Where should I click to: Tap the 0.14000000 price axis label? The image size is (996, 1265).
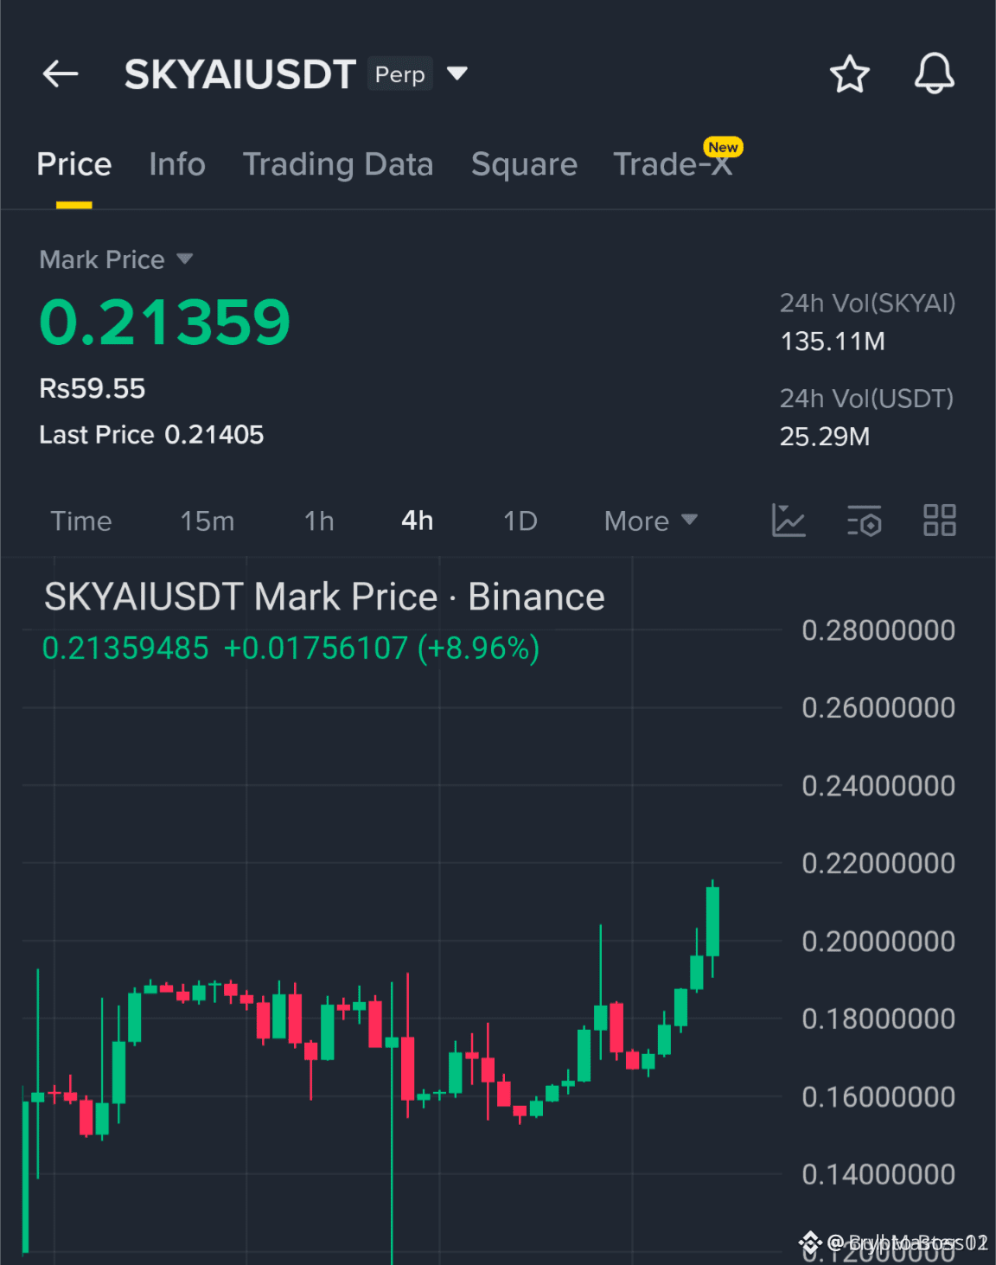(878, 1174)
